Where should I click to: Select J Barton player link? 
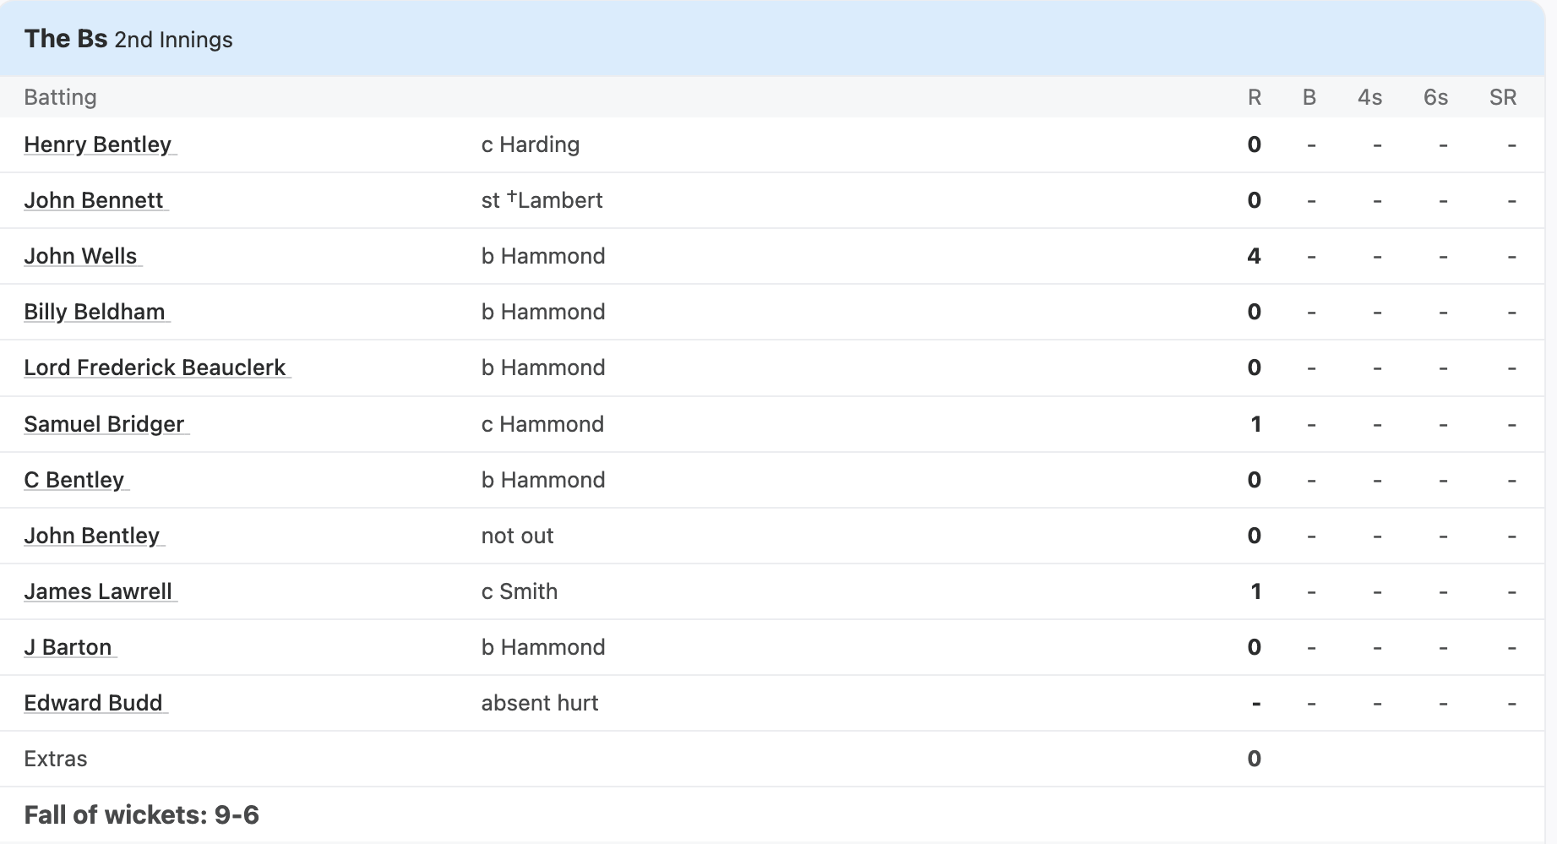click(x=68, y=647)
